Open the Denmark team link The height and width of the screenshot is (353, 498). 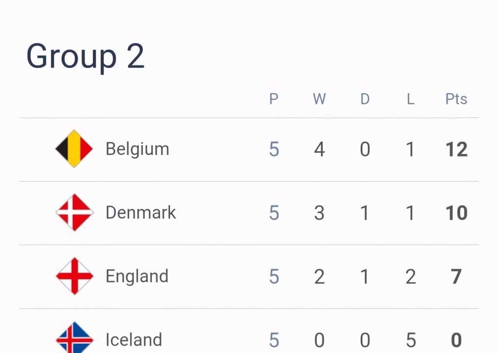[x=141, y=212]
